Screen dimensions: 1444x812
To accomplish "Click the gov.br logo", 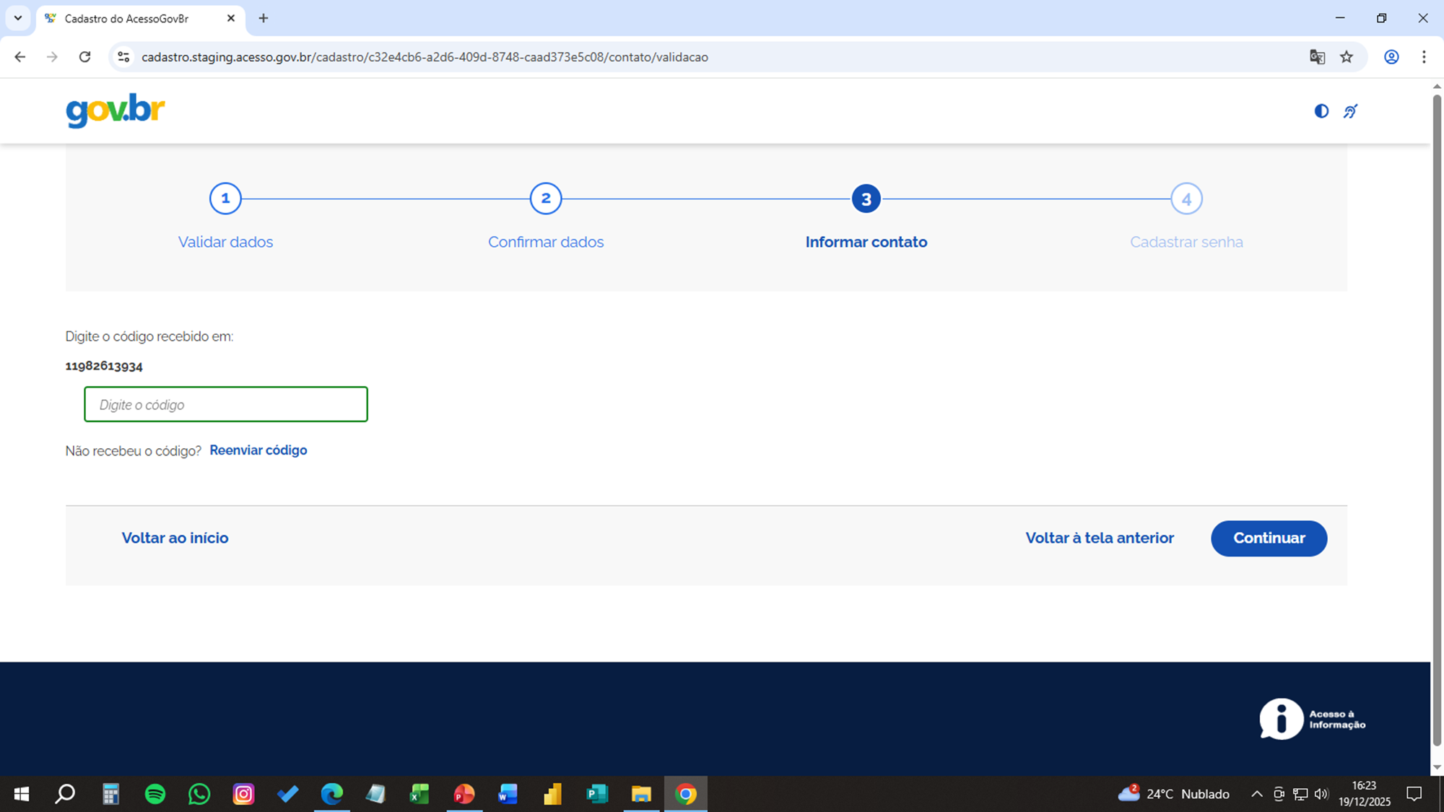I will (x=116, y=110).
